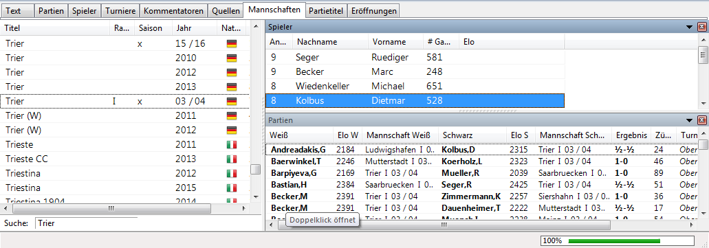Select player Kolbus Dietmar
Viewport: 709px width, 248px height.
[415, 100]
